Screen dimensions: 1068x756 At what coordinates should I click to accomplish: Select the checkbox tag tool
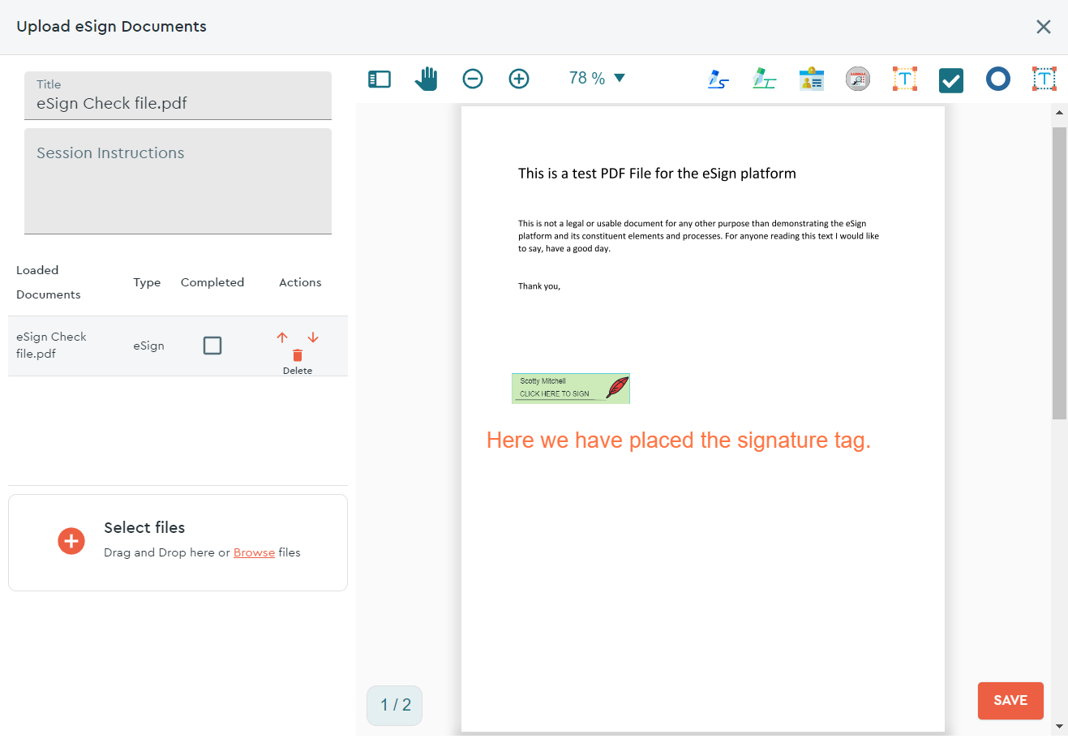[x=951, y=80]
